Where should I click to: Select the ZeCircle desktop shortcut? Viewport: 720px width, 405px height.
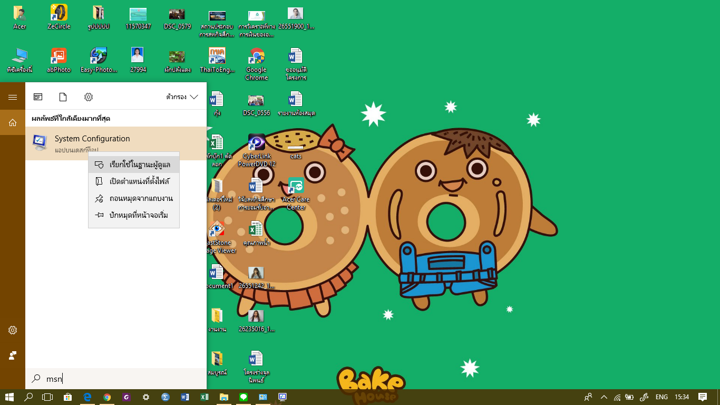(x=59, y=17)
